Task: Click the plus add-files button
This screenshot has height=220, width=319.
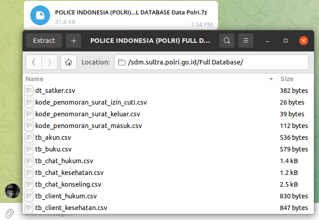Action: point(74,41)
